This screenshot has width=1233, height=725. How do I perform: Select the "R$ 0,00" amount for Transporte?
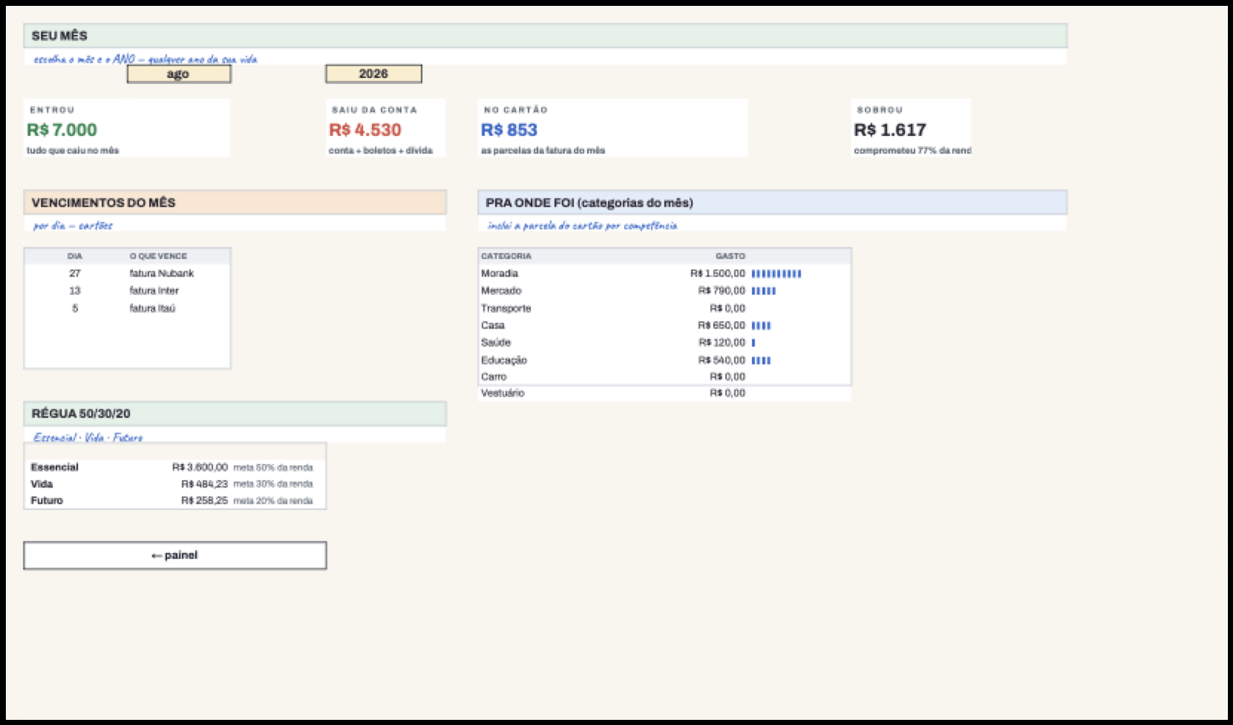click(x=728, y=308)
